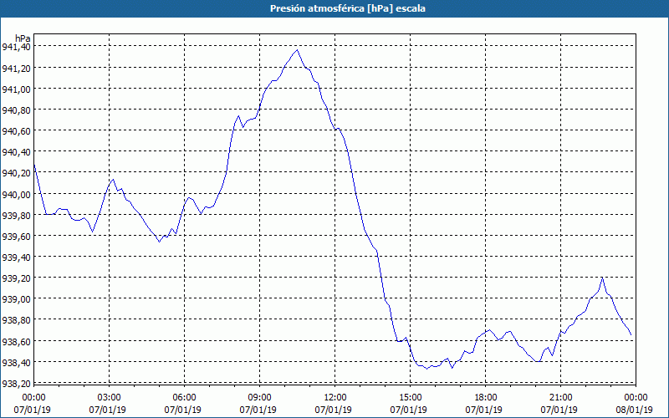
Task: Click the 12:00 time axis label
Action: pos(335,398)
